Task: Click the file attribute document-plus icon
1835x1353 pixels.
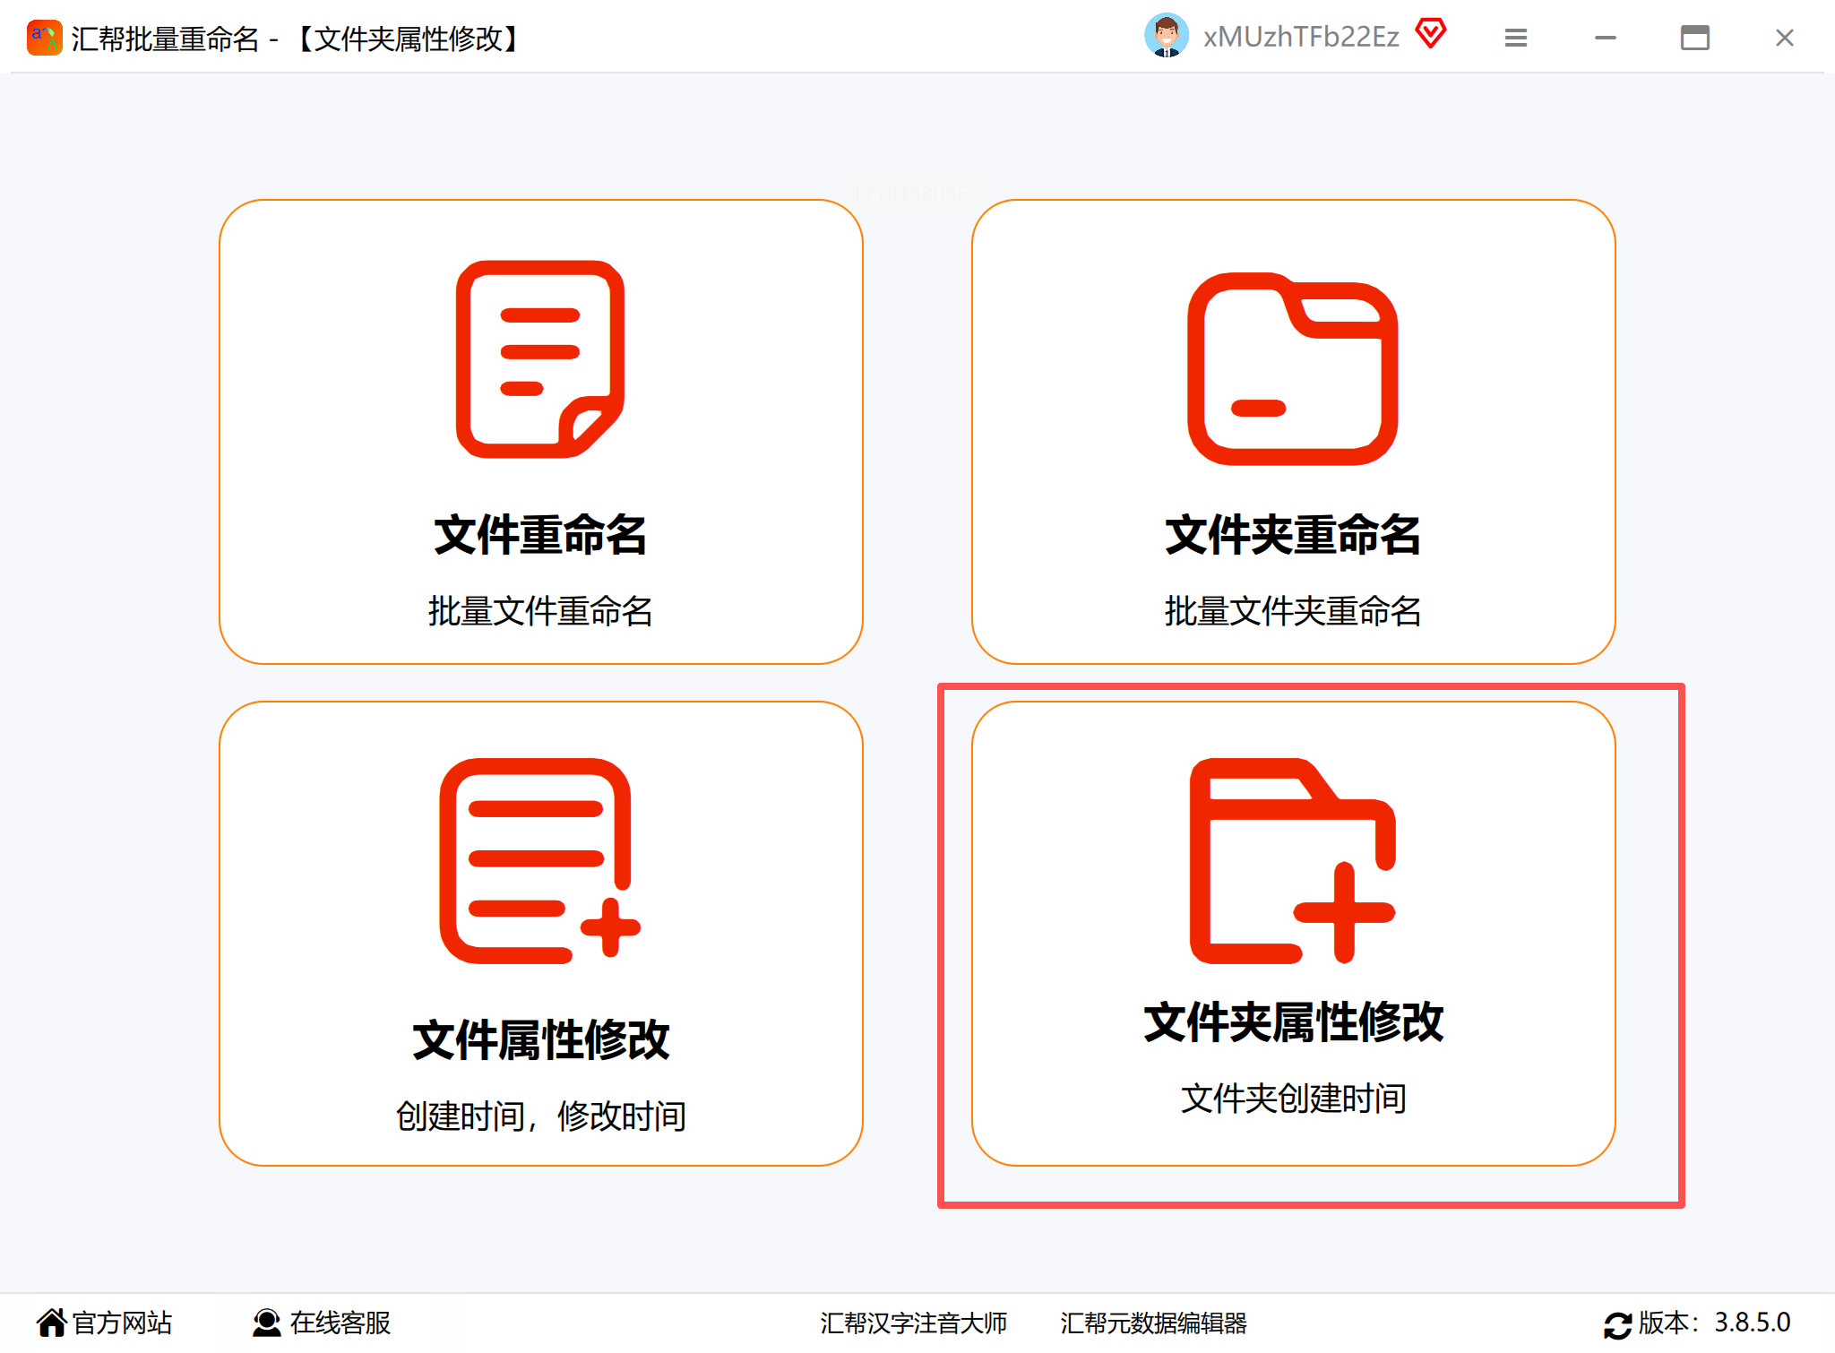Action: [538, 860]
